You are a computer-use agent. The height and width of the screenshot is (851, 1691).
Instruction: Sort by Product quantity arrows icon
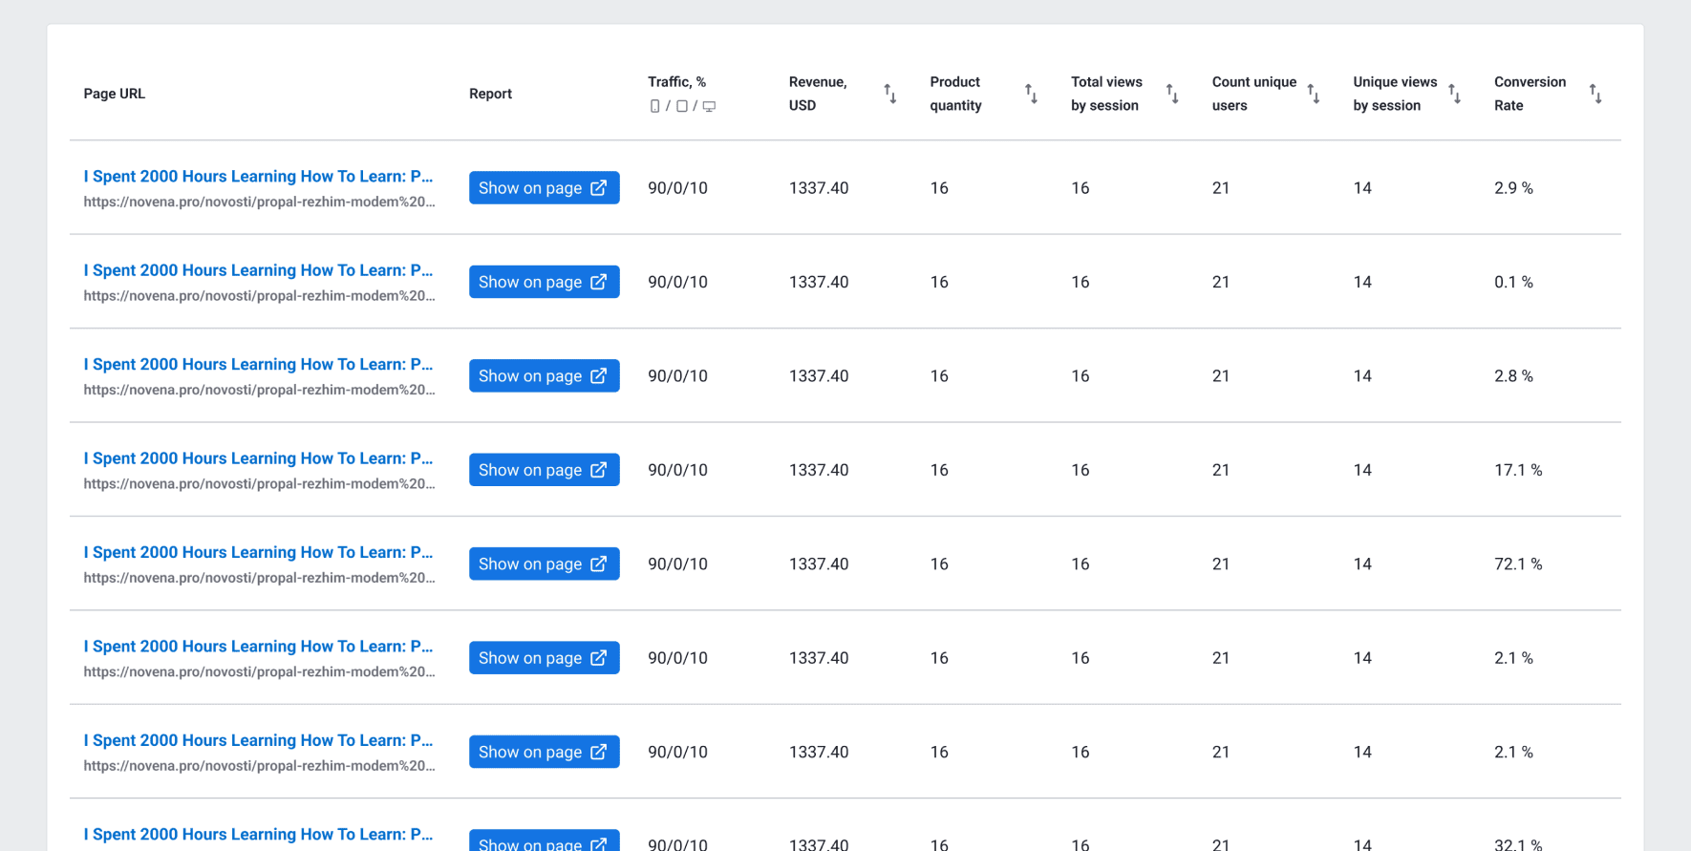(1031, 94)
